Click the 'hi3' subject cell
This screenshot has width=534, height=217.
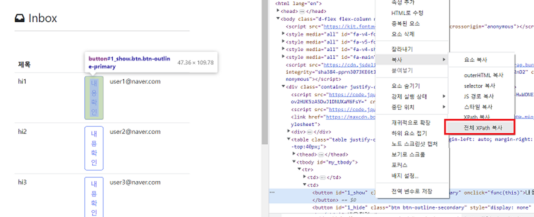(22, 182)
